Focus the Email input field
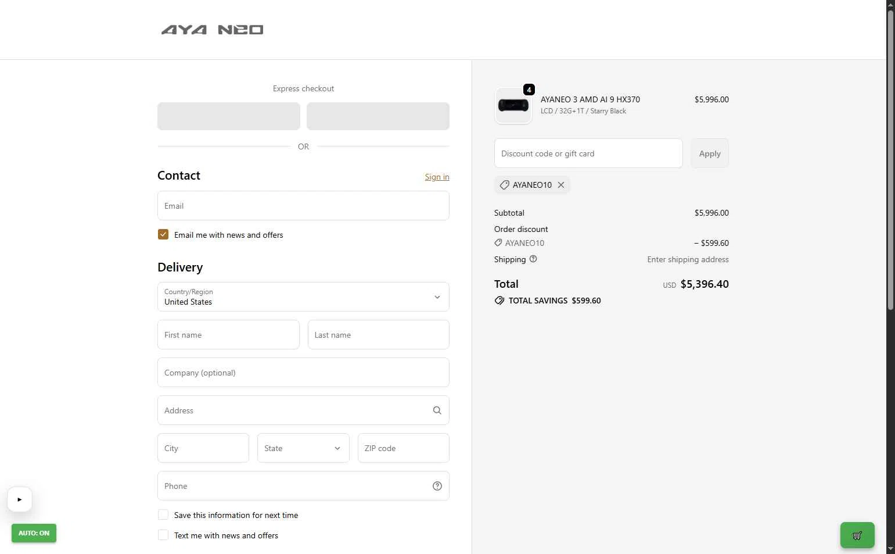The height and width of the screenshot is (554, 895). pyautogui.click(x=303, y=206)
